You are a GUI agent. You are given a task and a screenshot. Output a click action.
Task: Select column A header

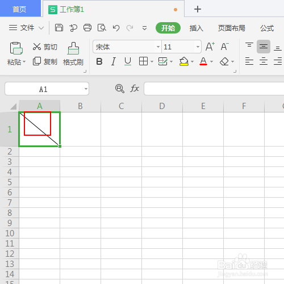pyautogui.click(x=40, y=106)
